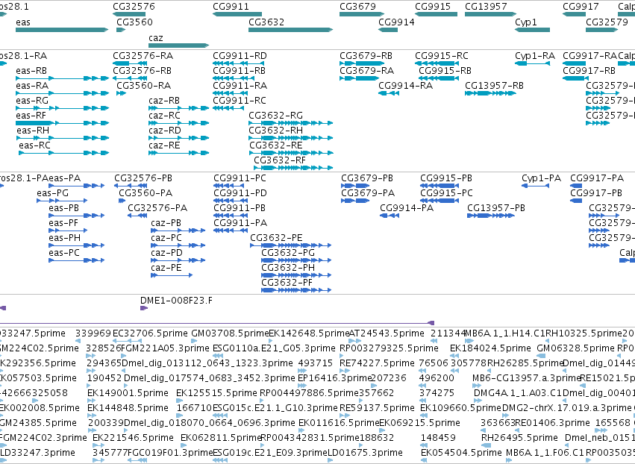Open the CG32576 gene label

[x=134, y=7]
